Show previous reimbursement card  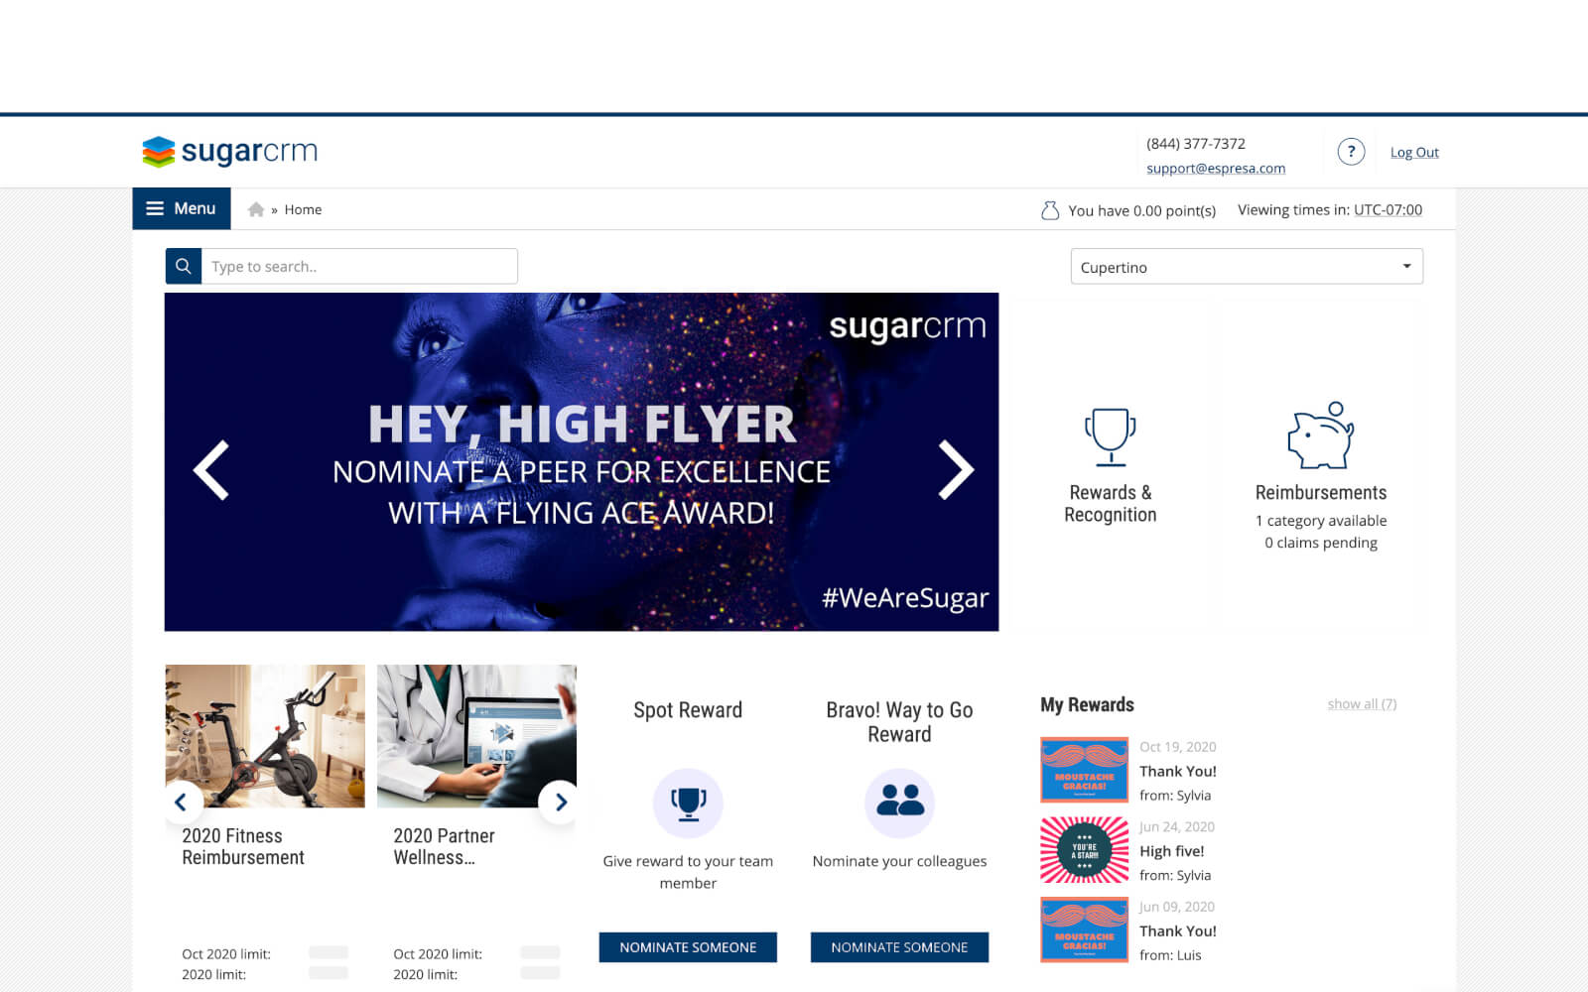coord(181,802)
